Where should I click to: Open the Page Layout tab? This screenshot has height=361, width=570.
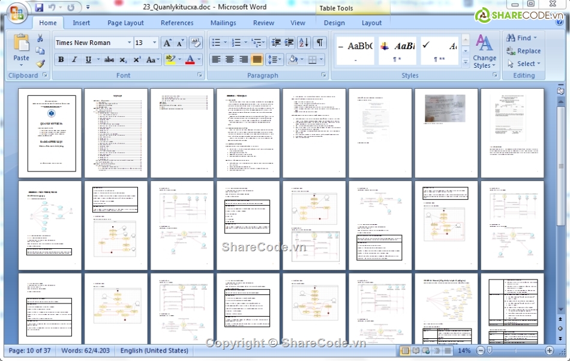pyautogui.click(x=125, y=23)
